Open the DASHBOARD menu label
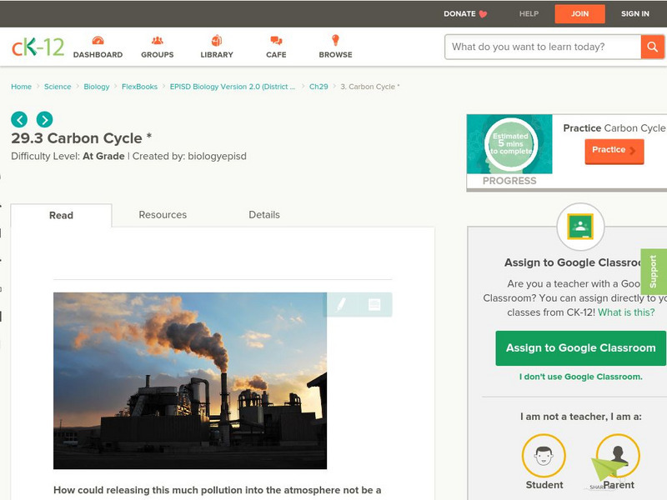The image size is (667, 500). (98, 55)
